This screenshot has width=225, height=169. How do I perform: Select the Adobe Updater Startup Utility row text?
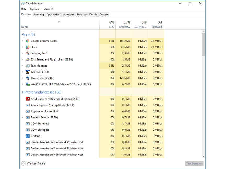click(52, 105)
